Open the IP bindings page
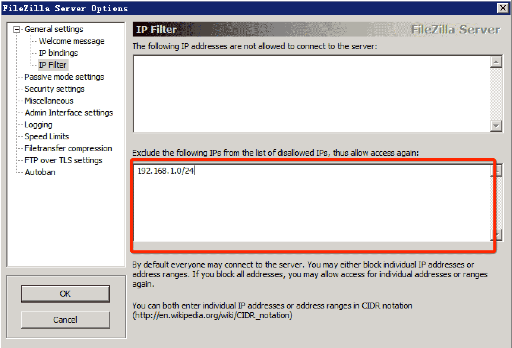The height and width of the screenshot is (348, 512). [58, 53]
